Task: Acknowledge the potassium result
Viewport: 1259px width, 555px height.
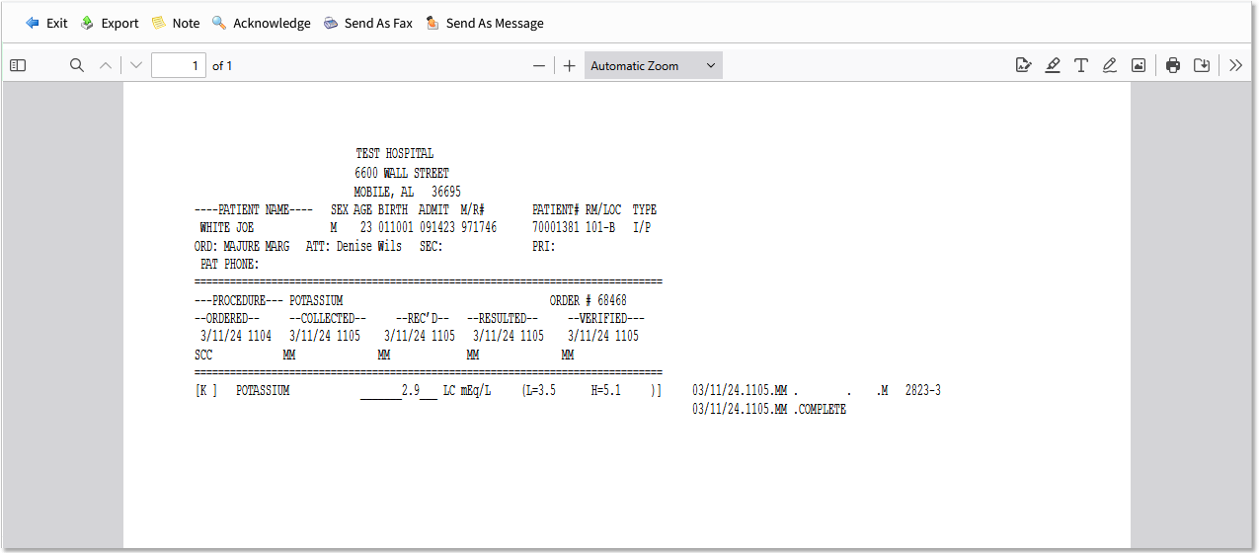Action: [x=261, y=23]
